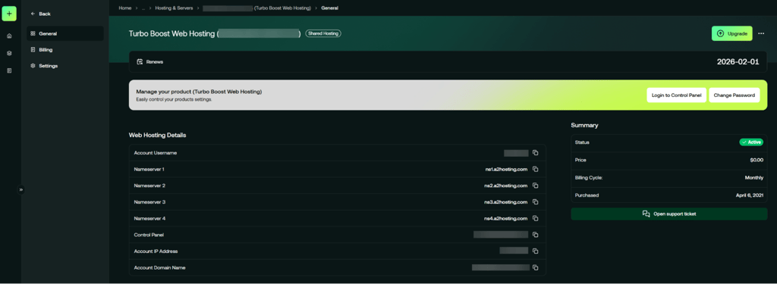The image size is (777, 284).
Task: Click the ns1.a2hosting.com text
Action: pyautogui.click(x=506, y=169)
